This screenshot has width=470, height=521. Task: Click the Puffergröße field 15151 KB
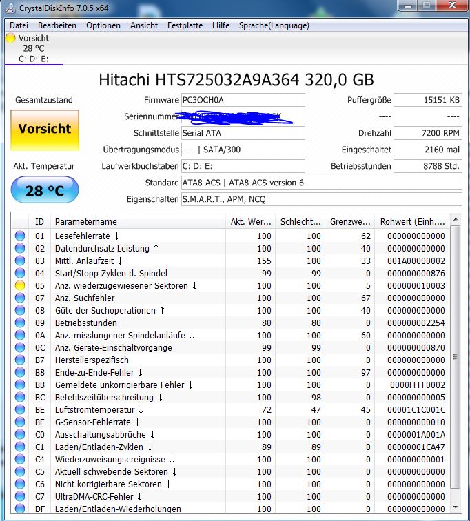pos(428,100)
